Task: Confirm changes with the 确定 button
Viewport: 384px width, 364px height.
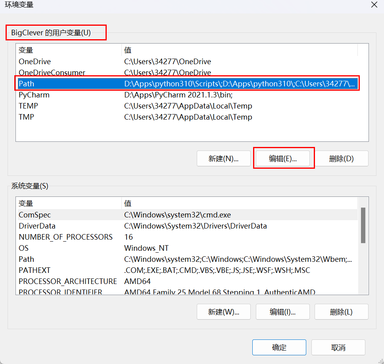Action: pyautogui.click(x=279, y=347)
